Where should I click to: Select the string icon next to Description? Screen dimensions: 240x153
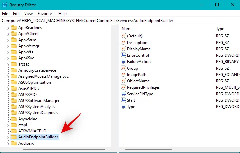click(x=124, y=43)
